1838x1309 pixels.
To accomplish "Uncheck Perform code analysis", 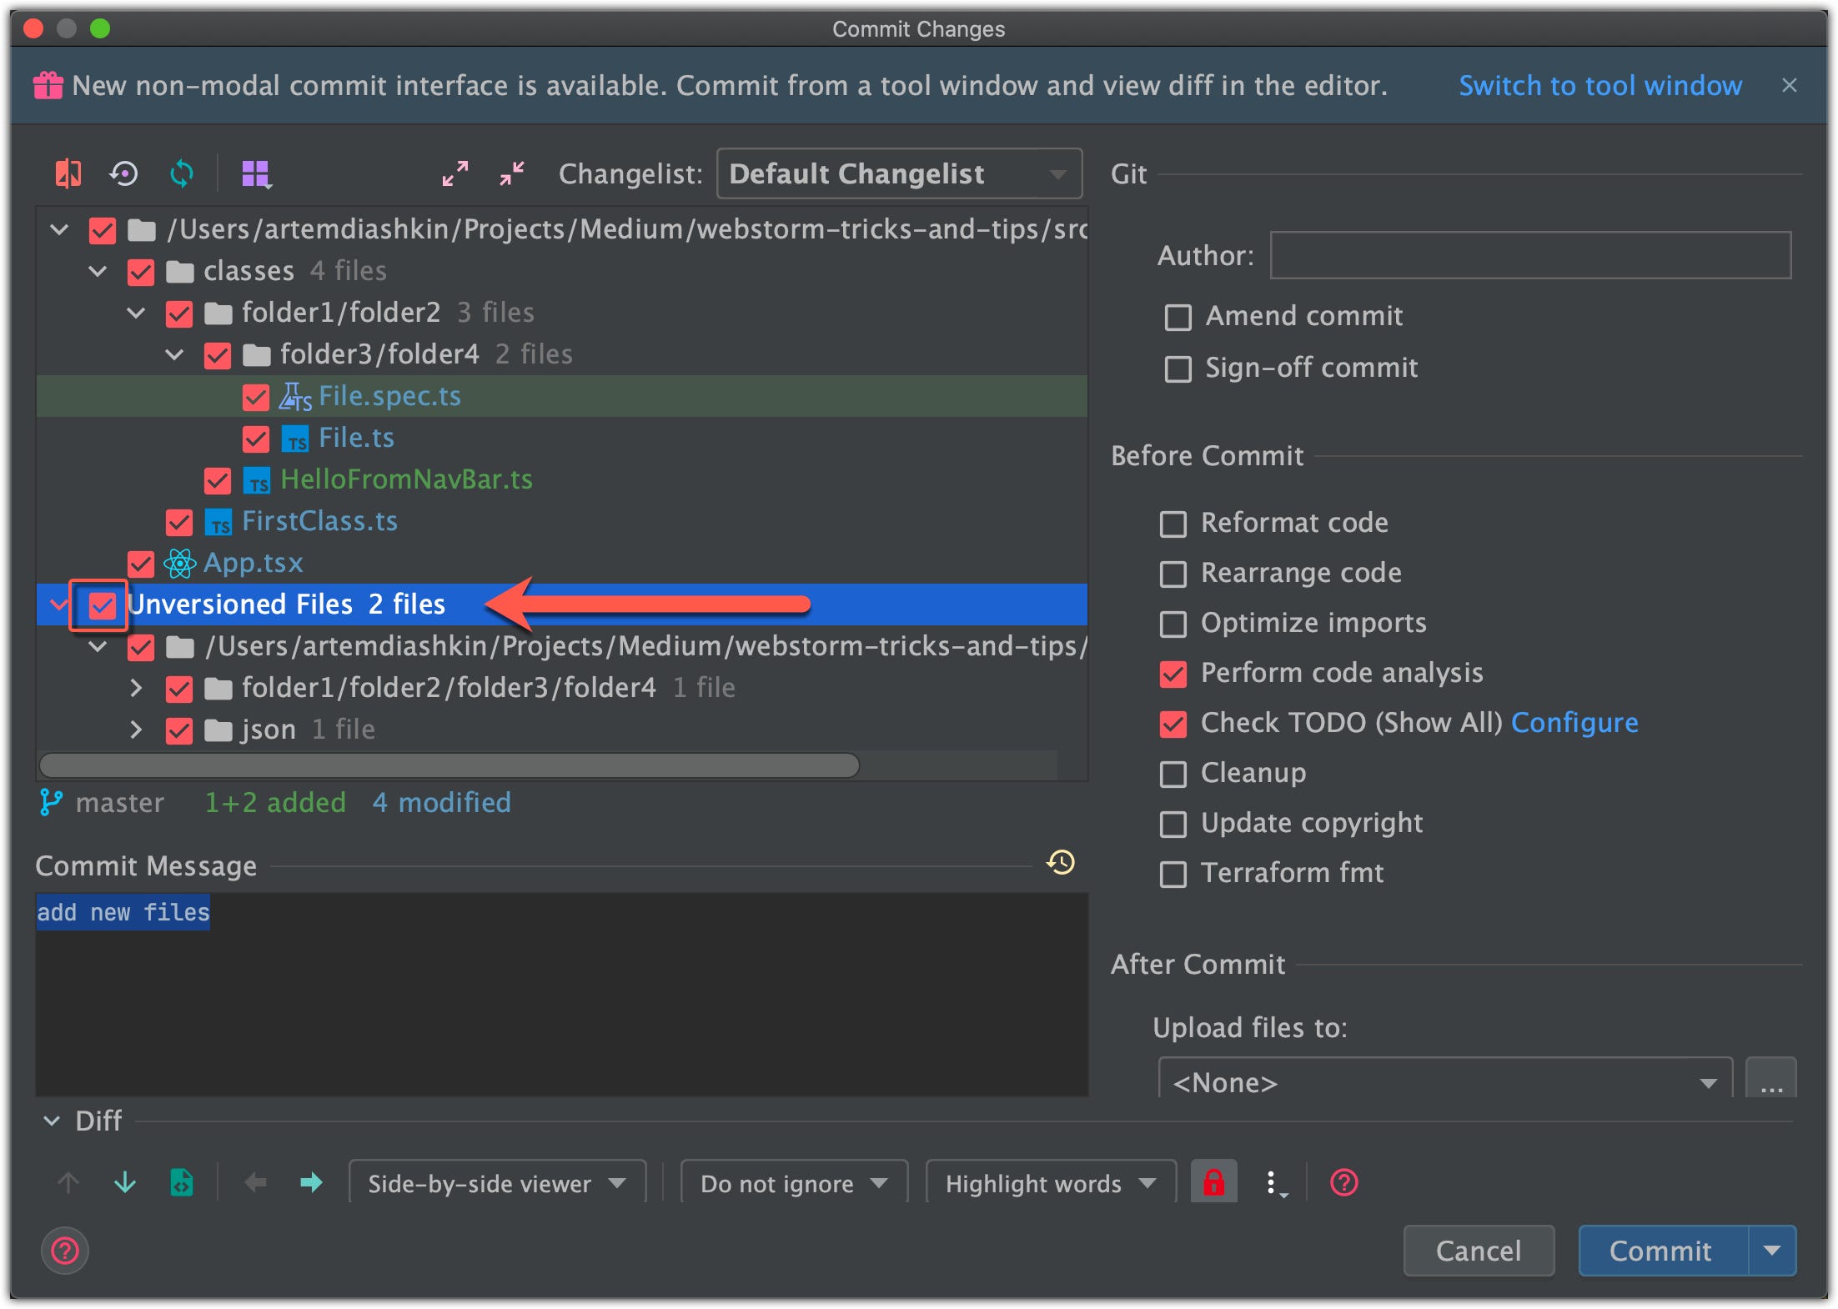I will (x=1173, y=674).
